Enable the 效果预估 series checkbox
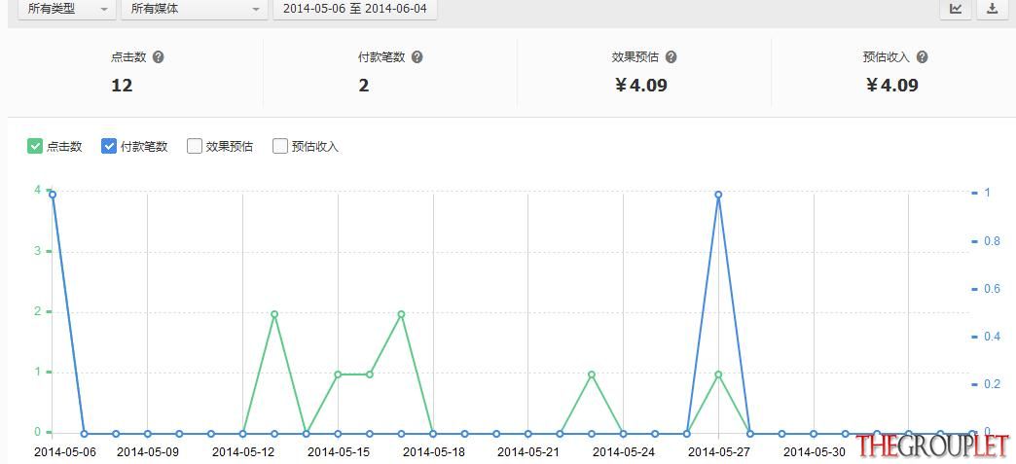Viewport: 1016px width, 464px height. pos(195,146)
